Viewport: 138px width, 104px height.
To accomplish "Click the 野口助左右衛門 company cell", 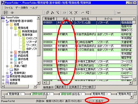I will [x=85, y=42].
